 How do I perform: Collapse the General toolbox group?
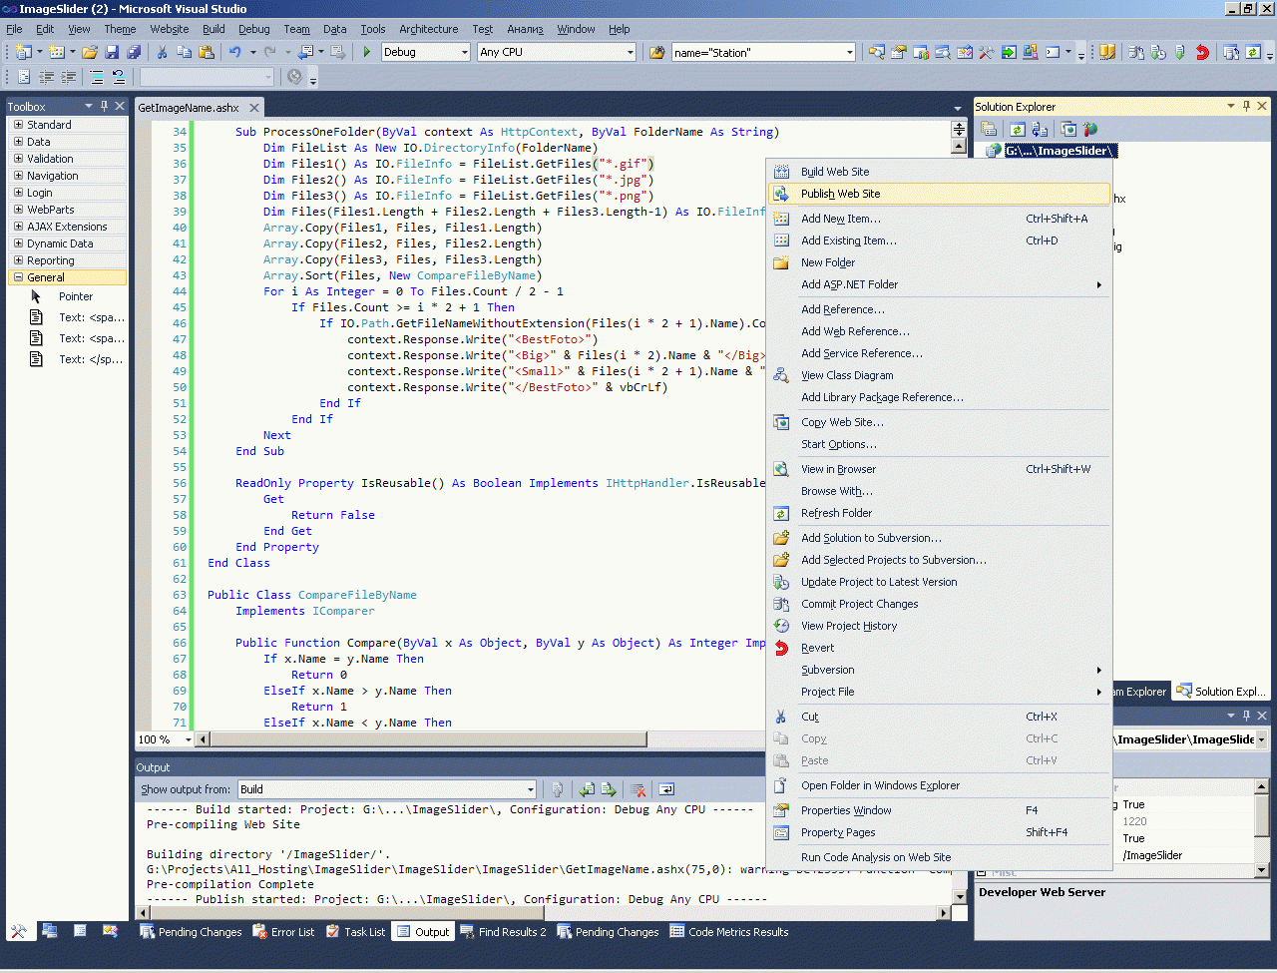click(18, 277)
